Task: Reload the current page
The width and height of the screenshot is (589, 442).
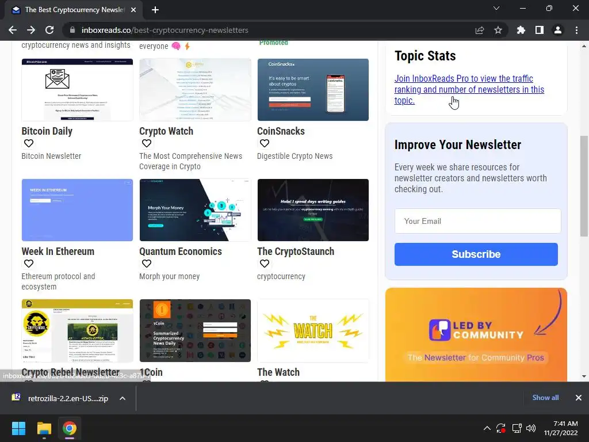Action: pos(49,30)
